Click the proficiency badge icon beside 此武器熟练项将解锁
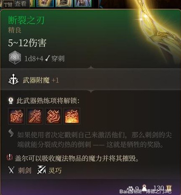This screenshot has height=195, width=181. pyautogui.click(x=11, y=101)
